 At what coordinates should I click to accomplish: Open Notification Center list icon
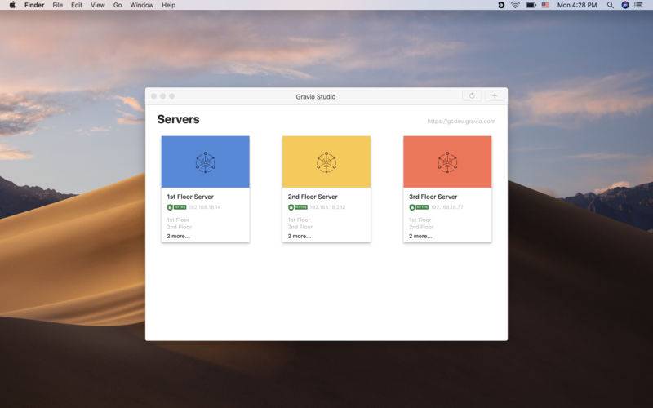[638, 5]
